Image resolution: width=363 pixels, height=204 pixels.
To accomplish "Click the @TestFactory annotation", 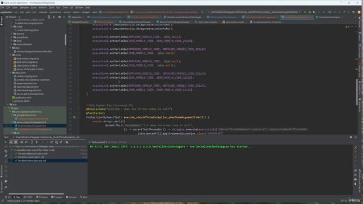I will (96, 113).
